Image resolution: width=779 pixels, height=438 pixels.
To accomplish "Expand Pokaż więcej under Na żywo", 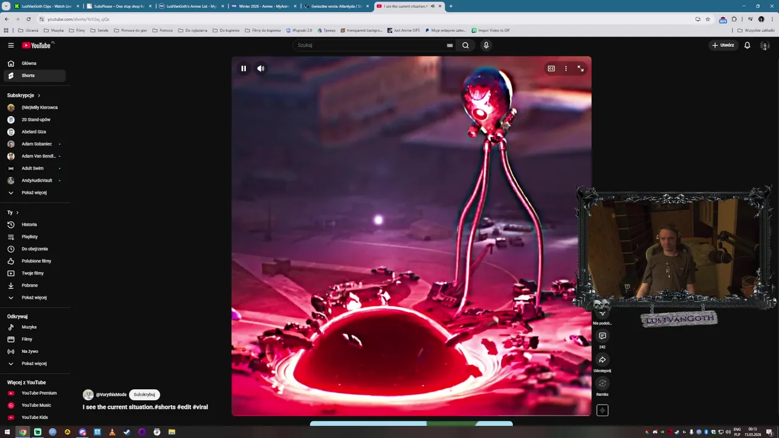I will (x=35, y=364).
